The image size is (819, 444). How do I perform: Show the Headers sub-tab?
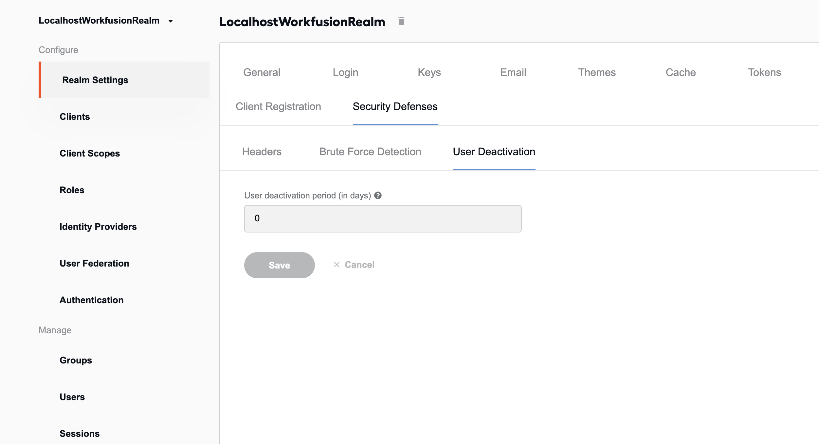click(x=262, y=152)
